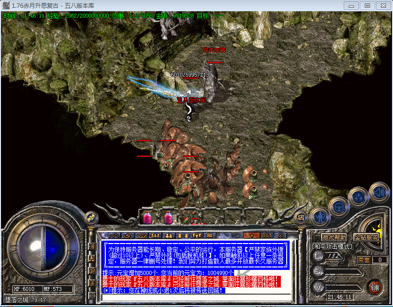This screenshot has width=393, height=307.
Task: Click the 金币 9519528 gold readout
Action: pyautogui.click(x=175, y=16)
